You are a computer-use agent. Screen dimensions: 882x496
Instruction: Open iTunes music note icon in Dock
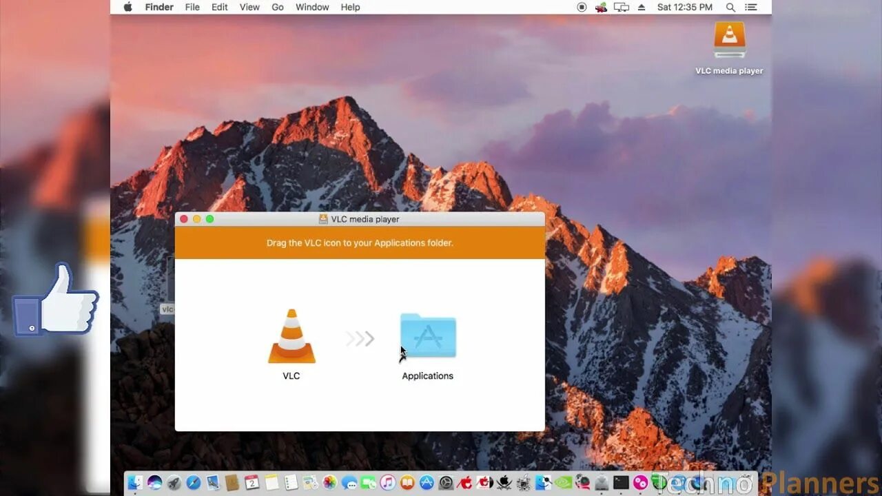pos(388,483)
